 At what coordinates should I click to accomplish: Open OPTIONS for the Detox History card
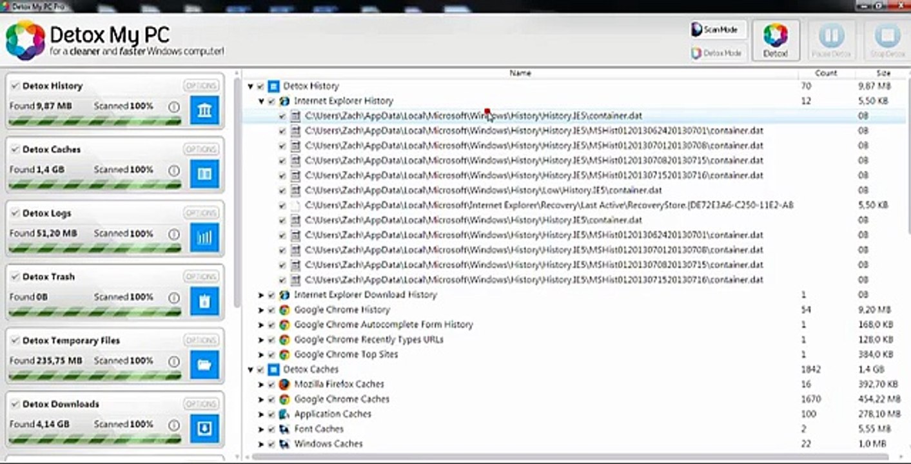201,86
